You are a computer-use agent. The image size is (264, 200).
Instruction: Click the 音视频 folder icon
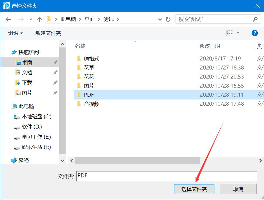click(79, 104)
